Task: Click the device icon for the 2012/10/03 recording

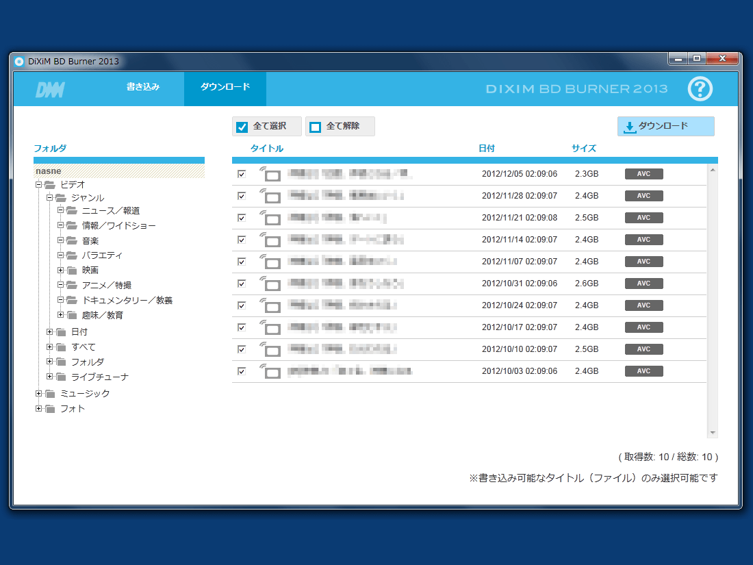Action: (270, 371)
